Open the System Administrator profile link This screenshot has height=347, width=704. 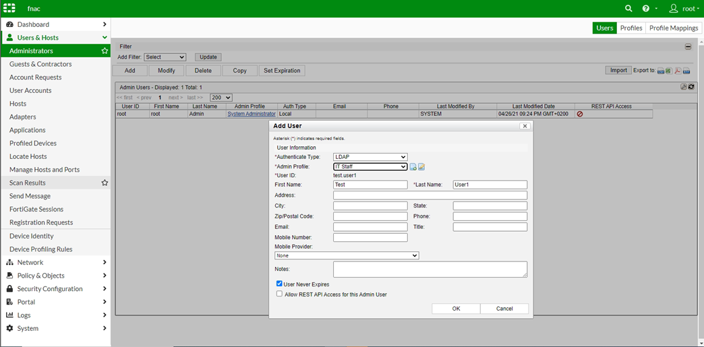pos(252,115)
